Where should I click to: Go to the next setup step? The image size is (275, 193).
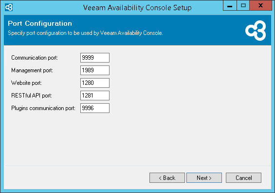point(204,178)
